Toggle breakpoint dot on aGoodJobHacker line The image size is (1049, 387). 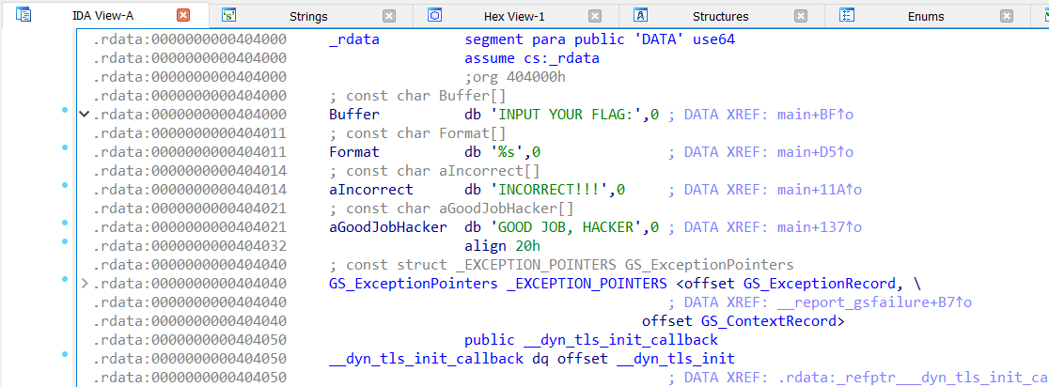tap(65, 222)
